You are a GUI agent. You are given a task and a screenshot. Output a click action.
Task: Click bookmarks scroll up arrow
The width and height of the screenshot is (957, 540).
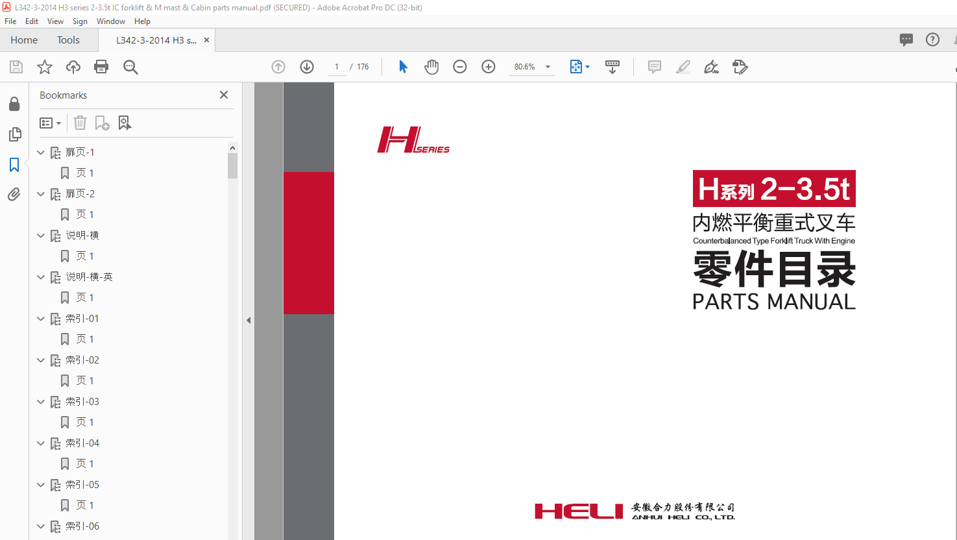tap(232, 148)
